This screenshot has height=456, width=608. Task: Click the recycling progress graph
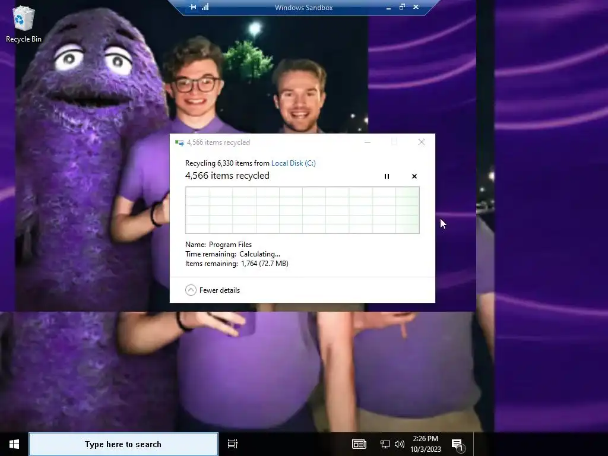point(302,210)
